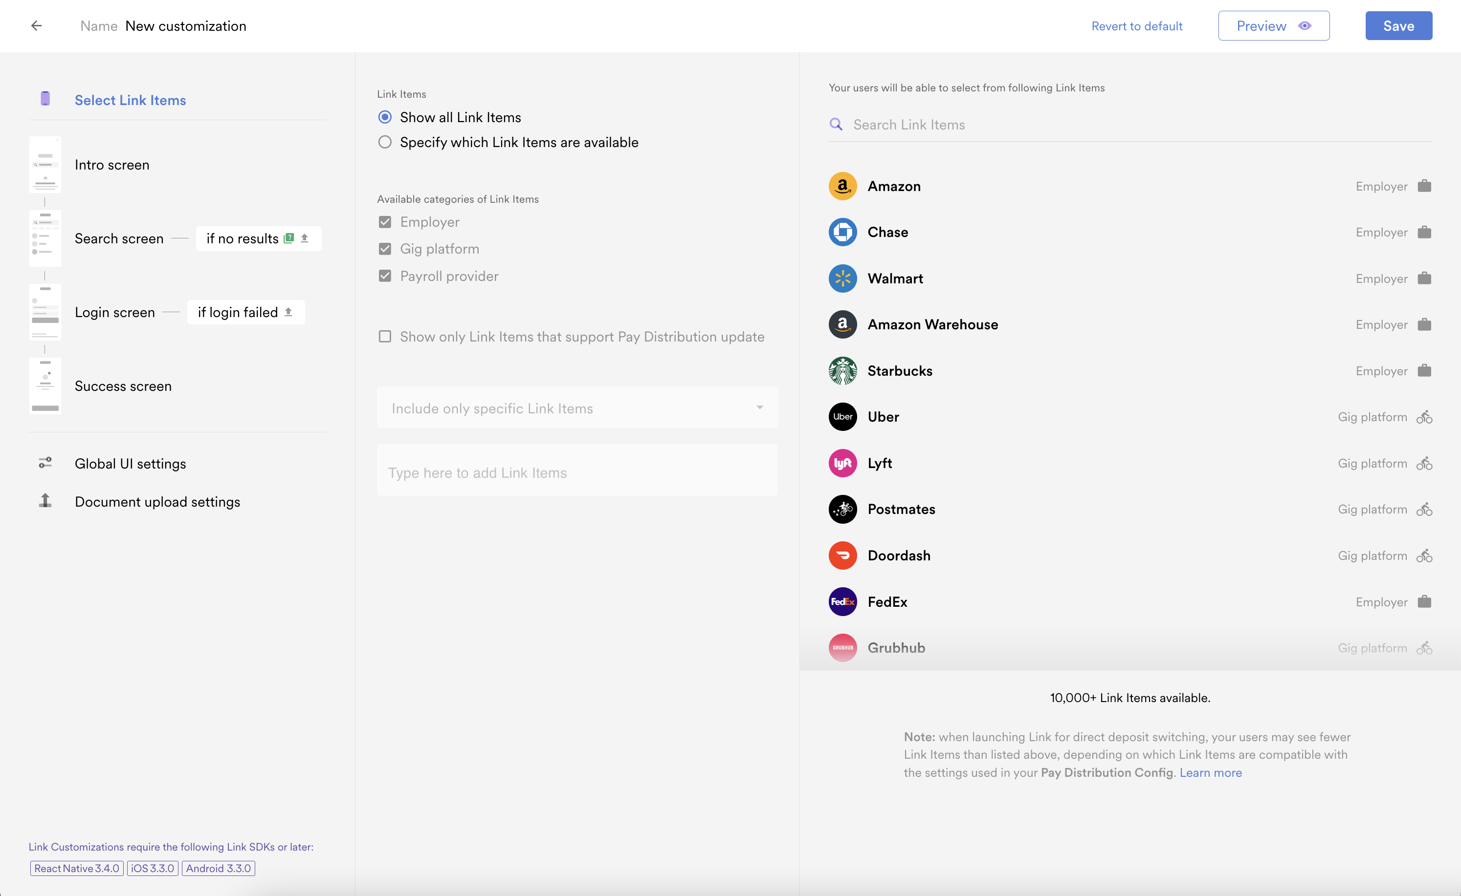Open Global UI settings

(x=131, y=464)
